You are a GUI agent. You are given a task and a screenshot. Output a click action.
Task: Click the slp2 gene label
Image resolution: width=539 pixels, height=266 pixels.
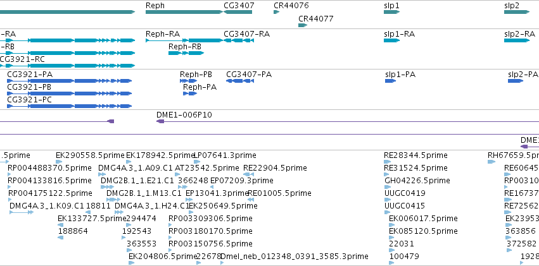(x=512, y=6)
